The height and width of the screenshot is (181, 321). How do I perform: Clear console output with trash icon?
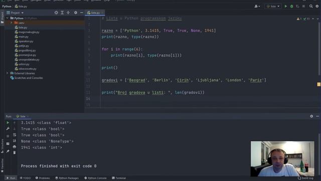(x=15, y=153)
